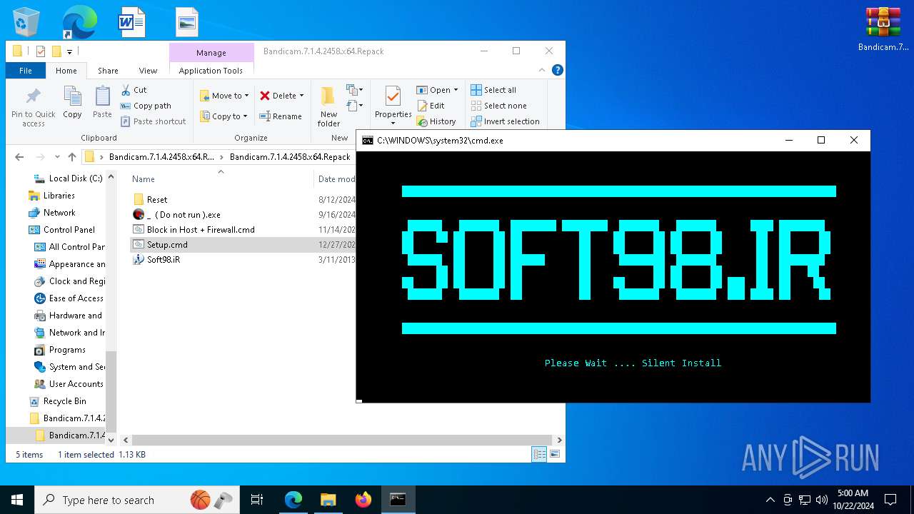Open the notification center icon
This screenshot has height=514, width=914.
pos(890,500)
